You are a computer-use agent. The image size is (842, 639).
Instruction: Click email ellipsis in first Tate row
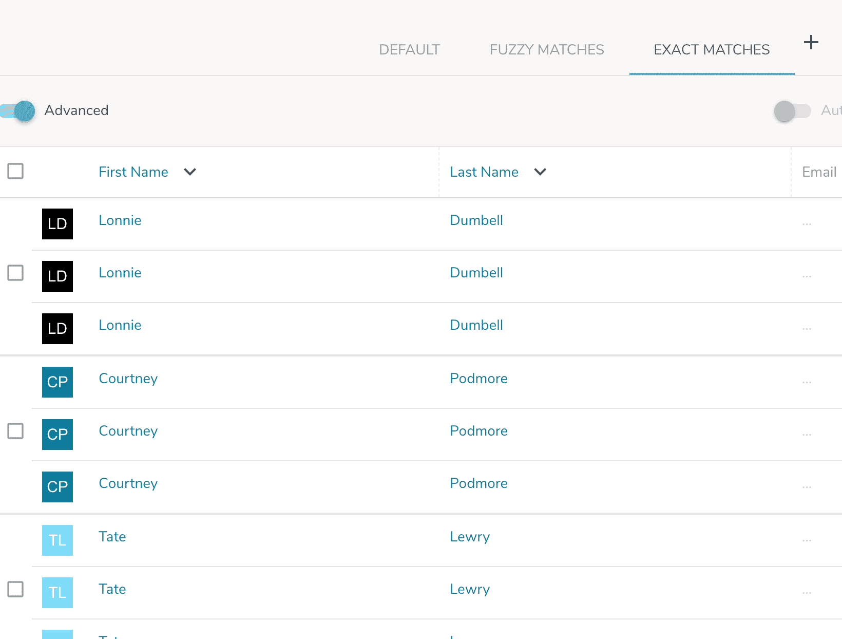(x=807, y=541)
